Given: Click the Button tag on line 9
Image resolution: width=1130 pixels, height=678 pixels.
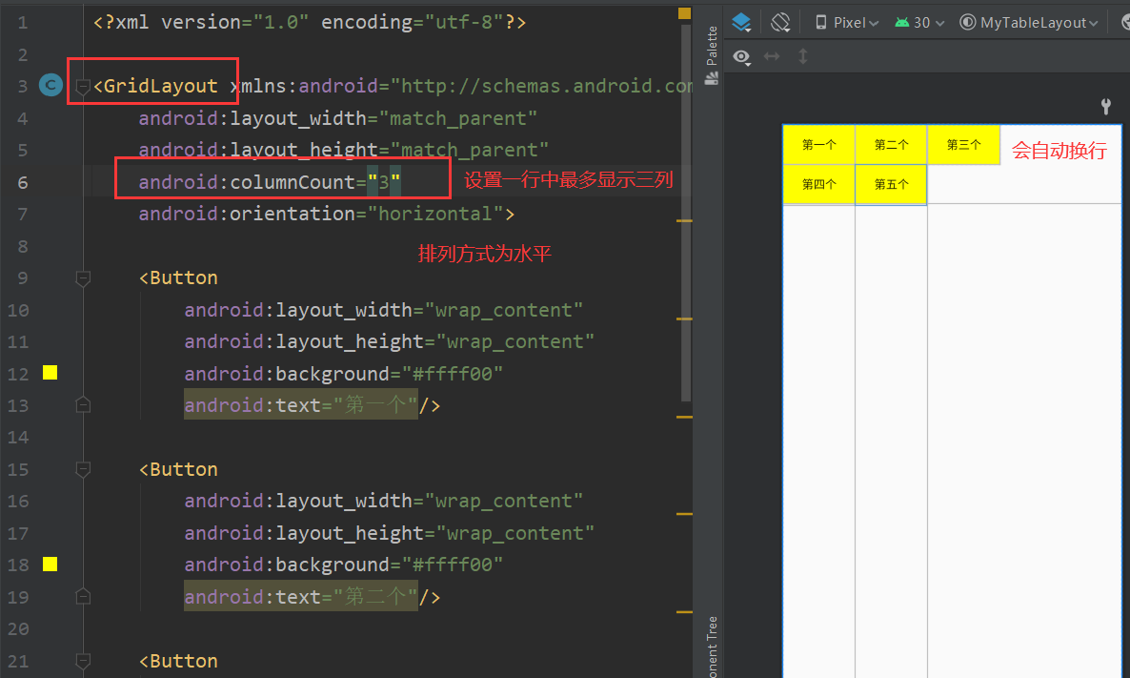Looking at the screenshot, I should point(178,277).
